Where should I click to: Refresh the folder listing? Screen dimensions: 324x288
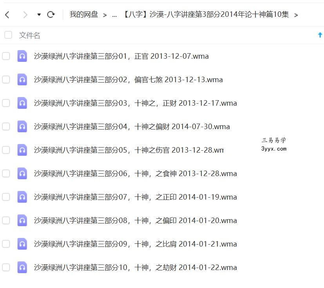click(51, 14)
